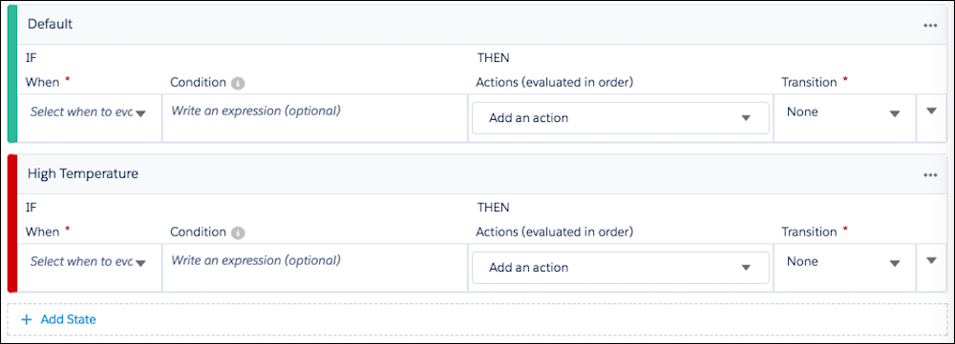The width and height of the screenshot is (955, 344).
Task: Open the rule options arrow in High Temperature row
Action: pyautogui.click(x=930, y=261)
